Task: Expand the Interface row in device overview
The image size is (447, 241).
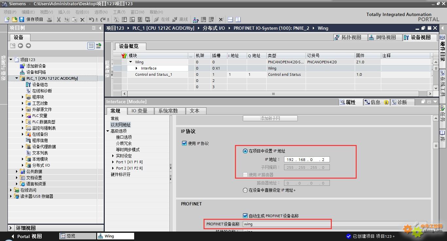Action: 136,68
